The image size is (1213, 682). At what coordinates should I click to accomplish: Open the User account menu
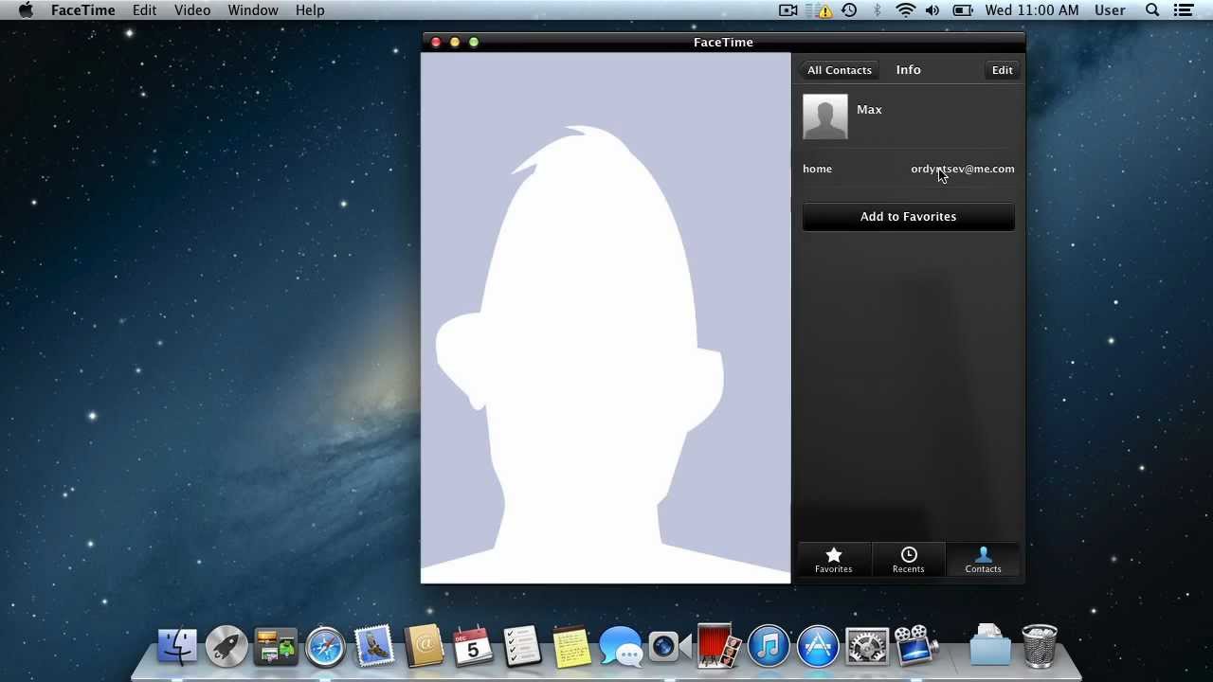[1110, 10]
